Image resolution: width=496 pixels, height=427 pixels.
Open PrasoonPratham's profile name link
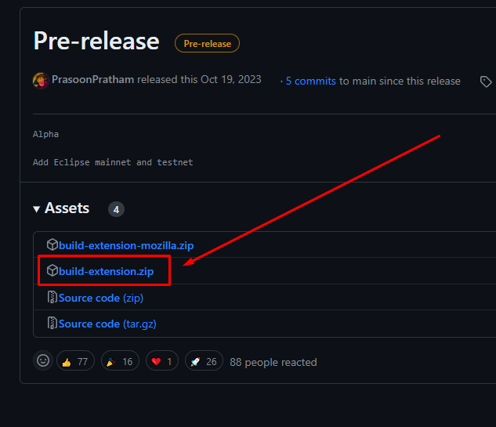tap(92, 79)
